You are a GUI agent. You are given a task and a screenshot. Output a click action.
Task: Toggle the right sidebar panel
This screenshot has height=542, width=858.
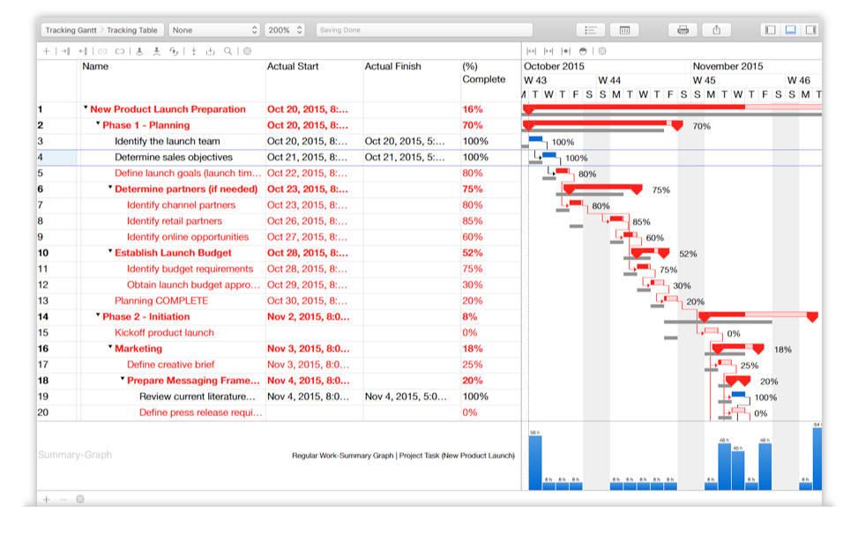810,30
